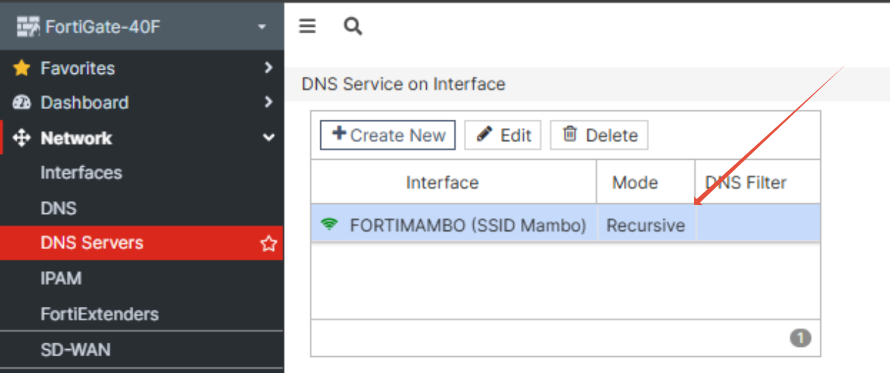Sort by Interface column header
This screenshot has width=890, height=373.
point(454,182)
